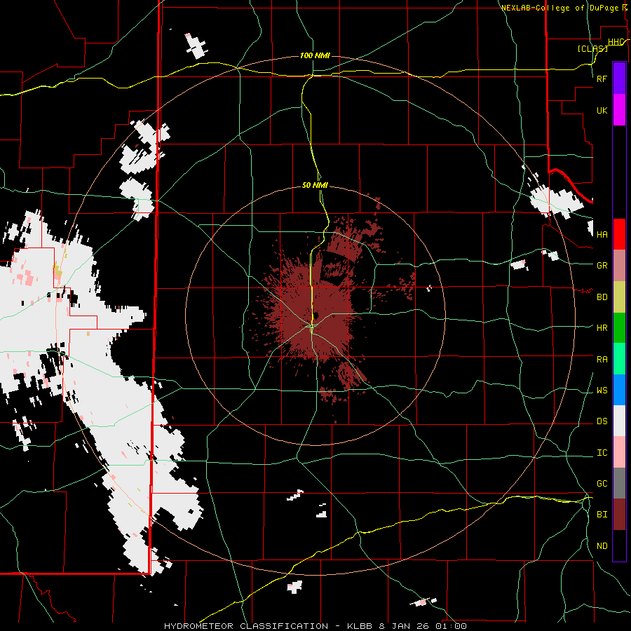
Task: Click the HHC product label
Action: point(616,42)
